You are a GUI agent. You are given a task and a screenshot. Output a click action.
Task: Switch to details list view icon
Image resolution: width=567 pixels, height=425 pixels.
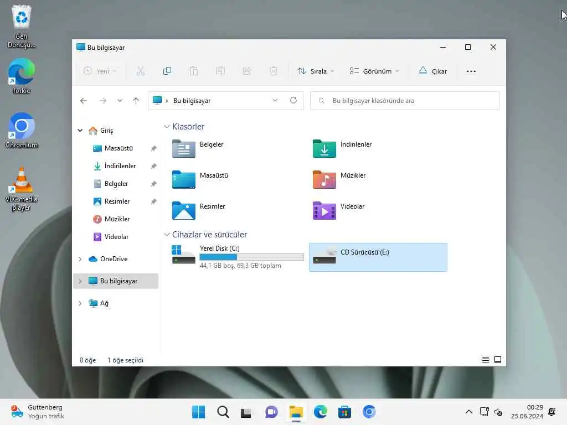click(x=486, y=360)
